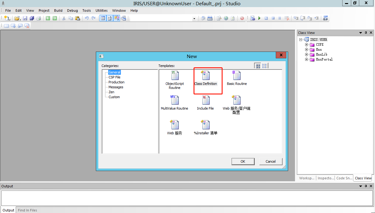The image size is (375, 213).
Task: Switch to Find In Files tab
Action: [28, 210]
